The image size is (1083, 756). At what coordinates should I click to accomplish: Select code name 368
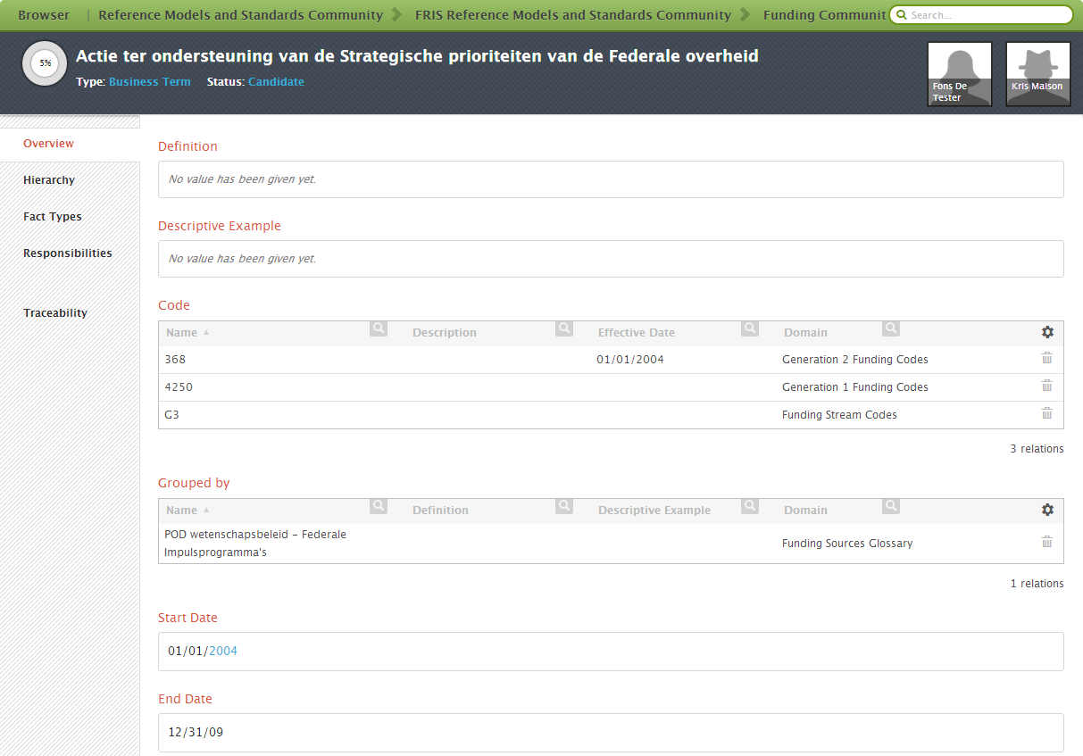(175, 360)
